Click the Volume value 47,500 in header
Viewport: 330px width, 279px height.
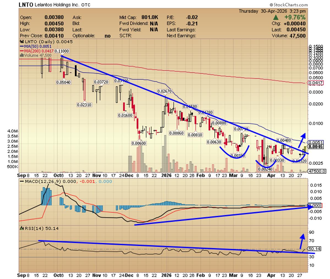[297, 36]
